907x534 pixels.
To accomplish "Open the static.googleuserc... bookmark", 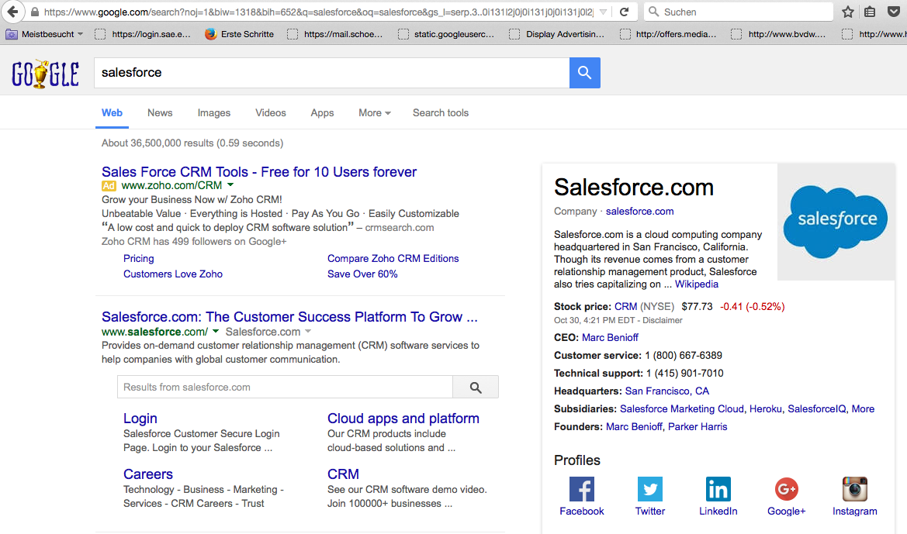I will (x=446, y=34).
